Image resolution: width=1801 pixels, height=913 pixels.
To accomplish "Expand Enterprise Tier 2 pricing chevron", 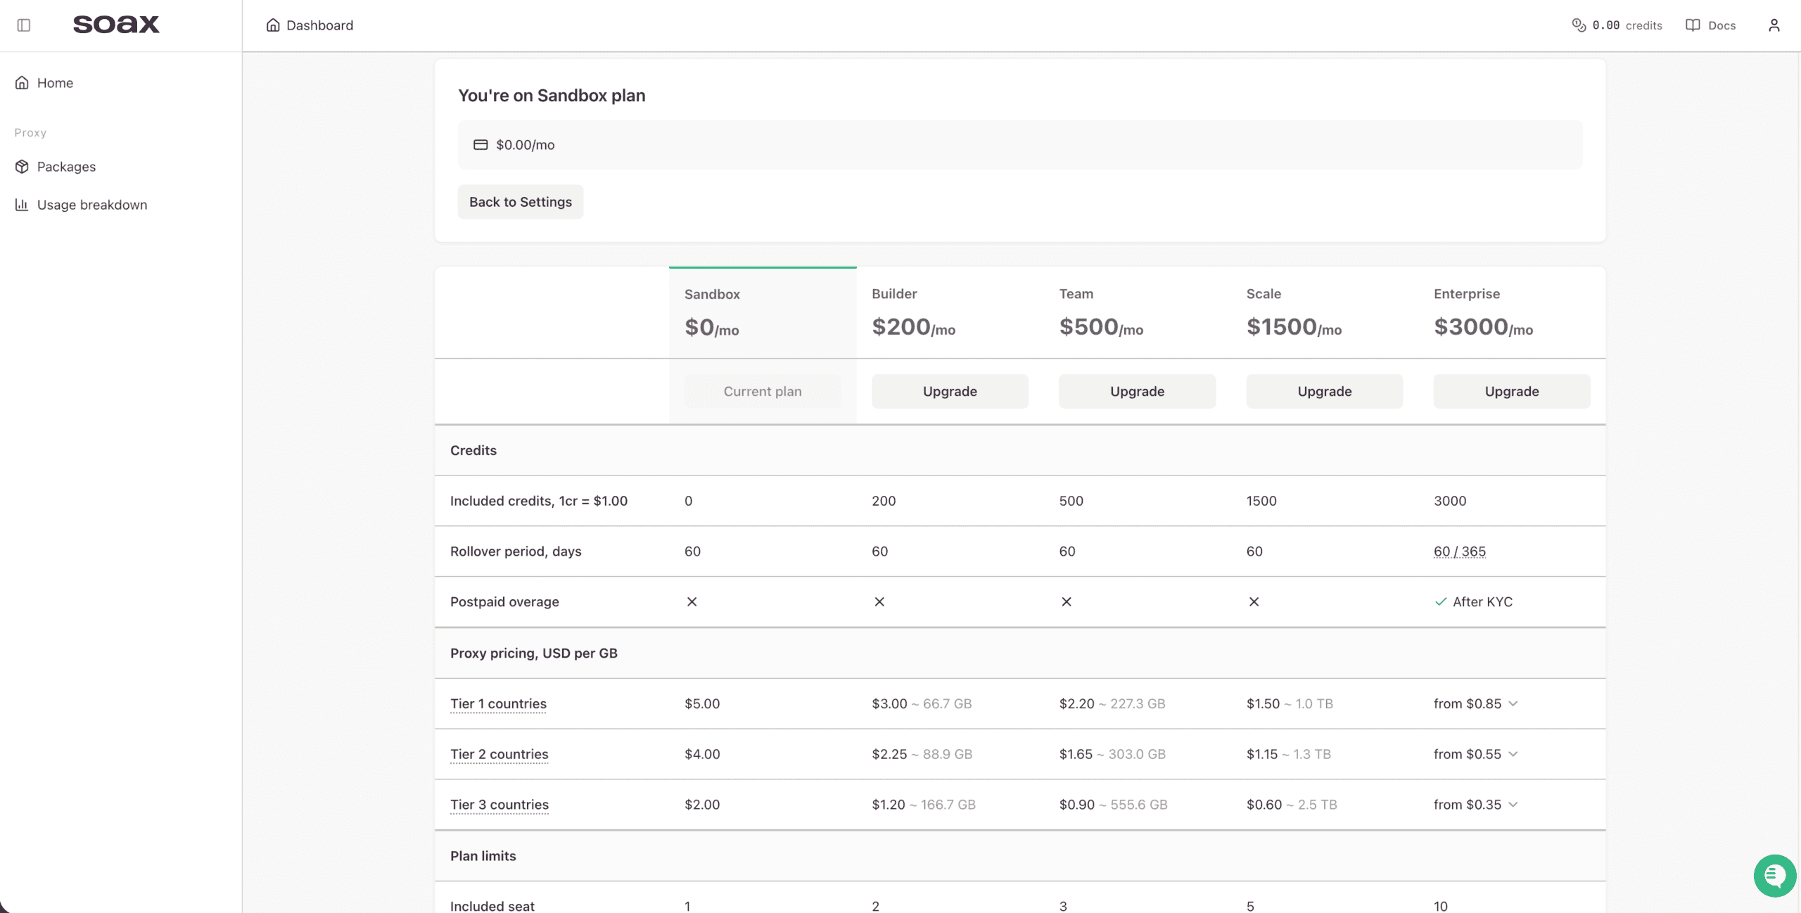I will [x=1513, y=754].
